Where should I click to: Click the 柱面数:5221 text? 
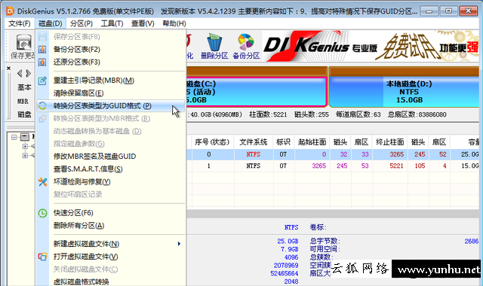pyautogui.click(x=268, y=114)
